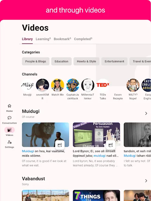151x201 pixels.
Task: Select the Howto & Style category chip
Action: point(86,61)
